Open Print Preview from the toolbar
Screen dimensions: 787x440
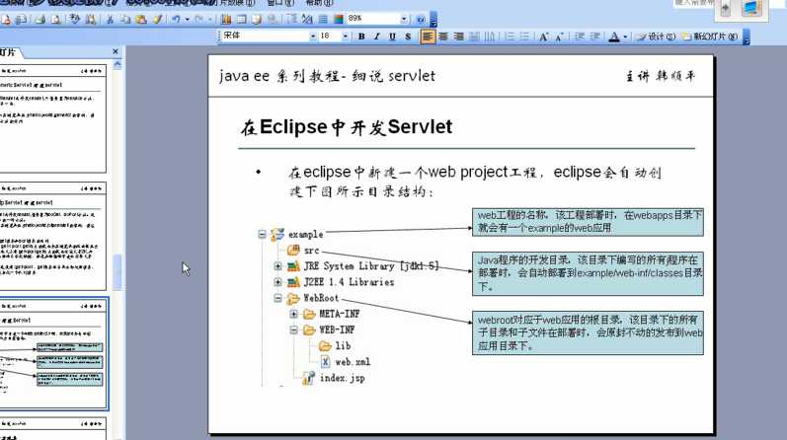coord(55,20)
